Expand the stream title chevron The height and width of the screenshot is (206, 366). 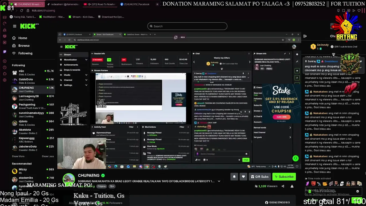[219, 181]
